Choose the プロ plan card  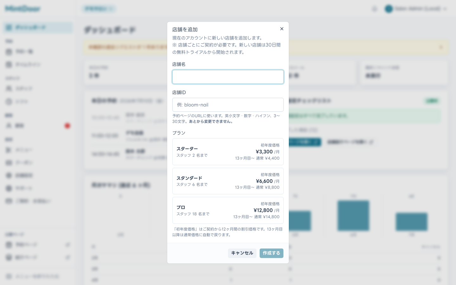(228, 210)
